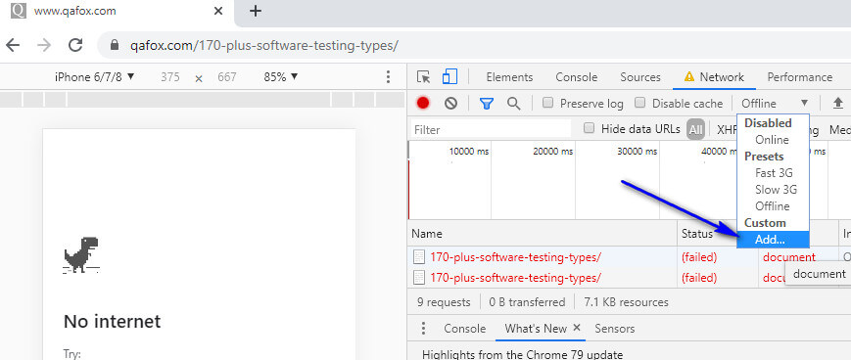Image resolution: width=851 pixels, height=360 pixels.
Task: Toggle the device toolbar icon
Action: pos(449,77)
